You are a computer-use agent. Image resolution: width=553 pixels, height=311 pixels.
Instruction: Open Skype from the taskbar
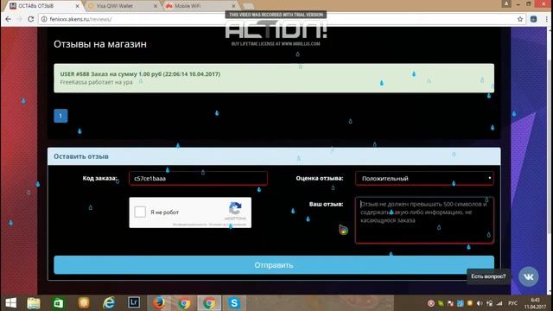tap(234, 303)
